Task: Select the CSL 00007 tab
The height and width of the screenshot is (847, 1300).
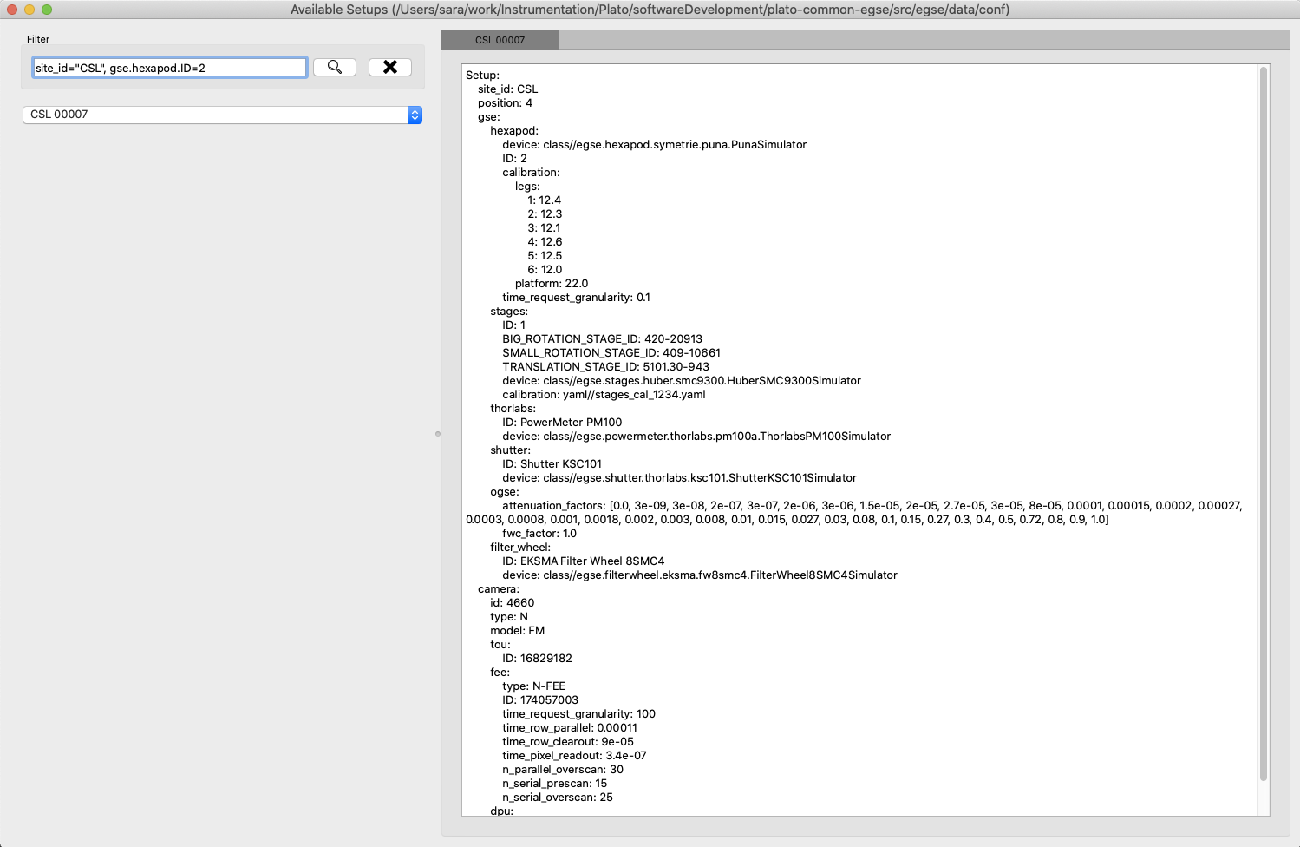Action: click(x=500, y=40)
